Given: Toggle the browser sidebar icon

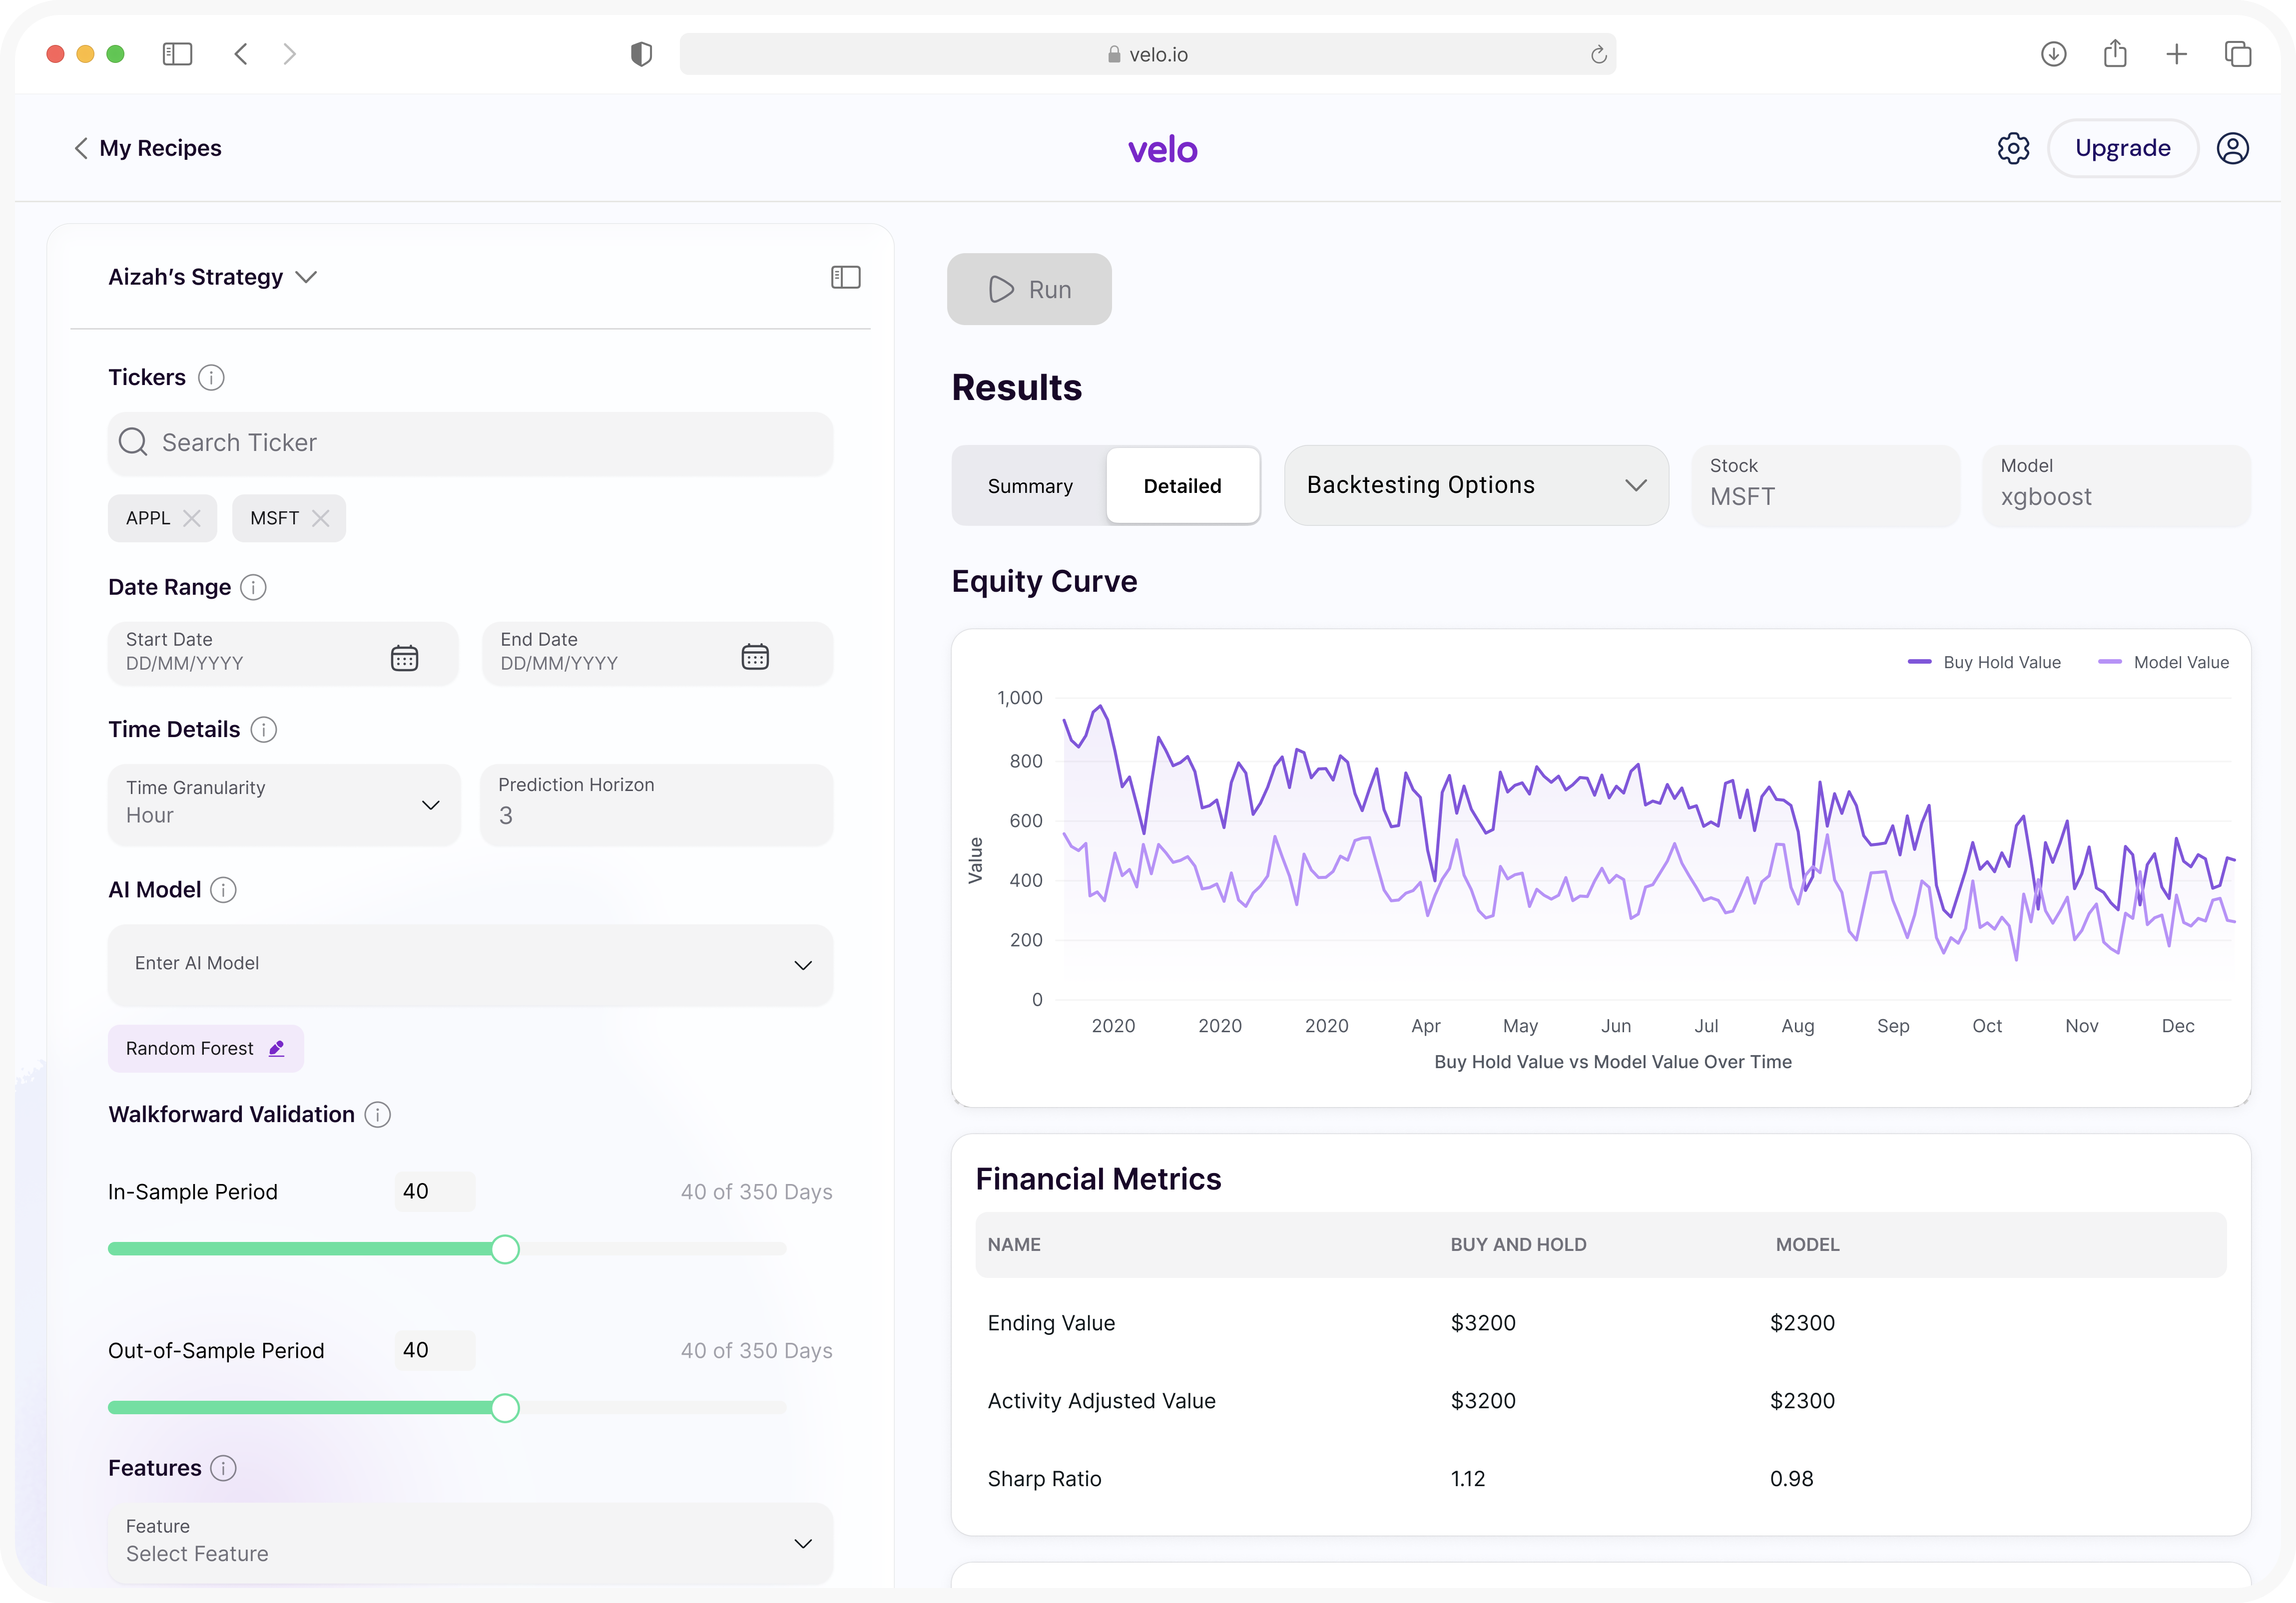Looking at the screenshot, I should tap(177, 54).
